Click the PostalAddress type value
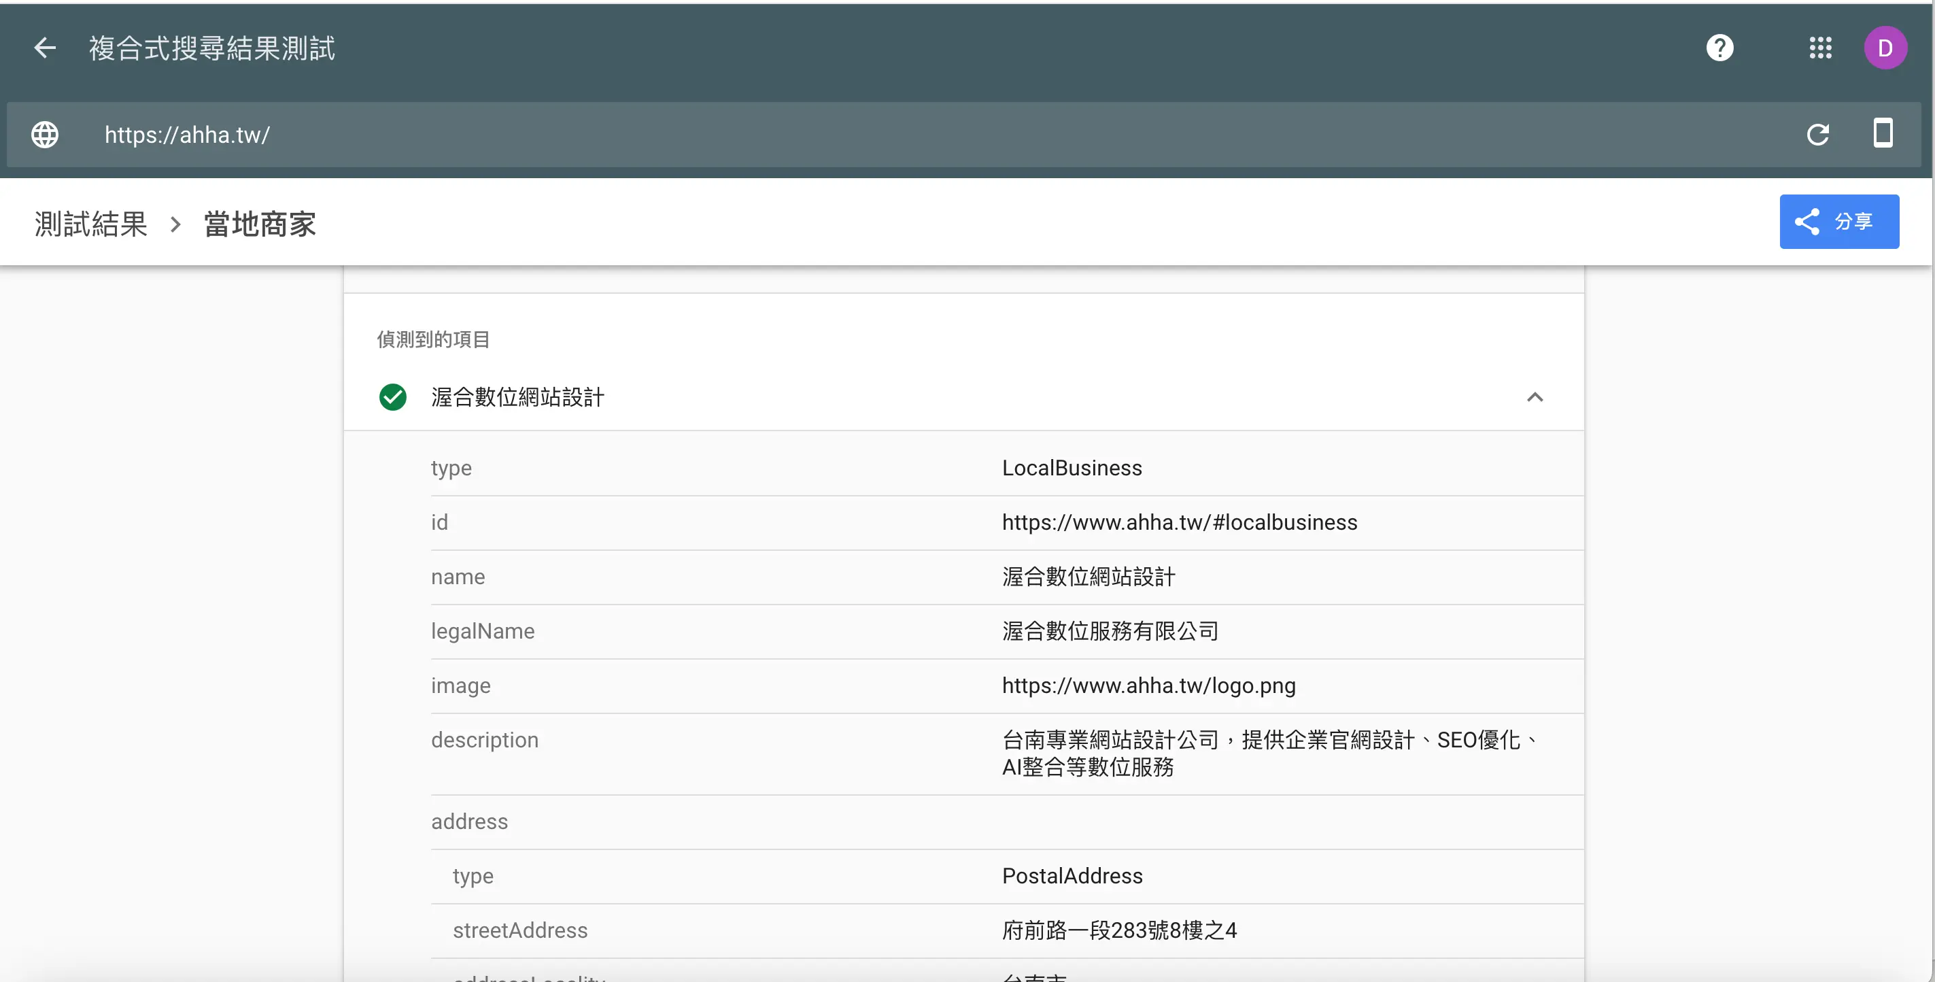This screenshot has width=1935, height=982. 1072,876
